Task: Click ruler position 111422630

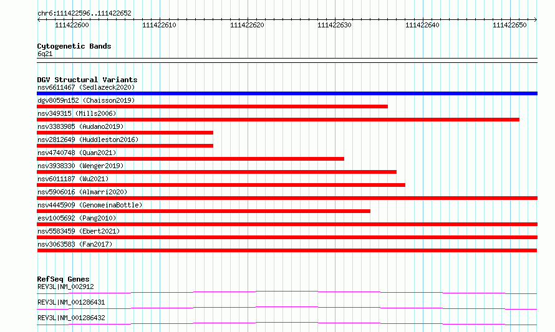Action: (x=334, y=25)
